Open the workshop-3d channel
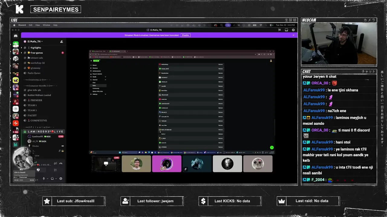This screenshot has width=387, height=217. (44, 63)
